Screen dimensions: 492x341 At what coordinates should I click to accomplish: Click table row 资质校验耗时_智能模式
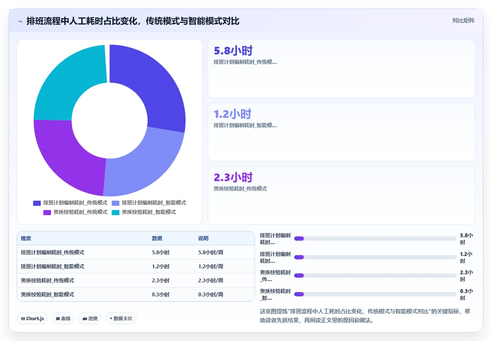[x=135, y=295]
